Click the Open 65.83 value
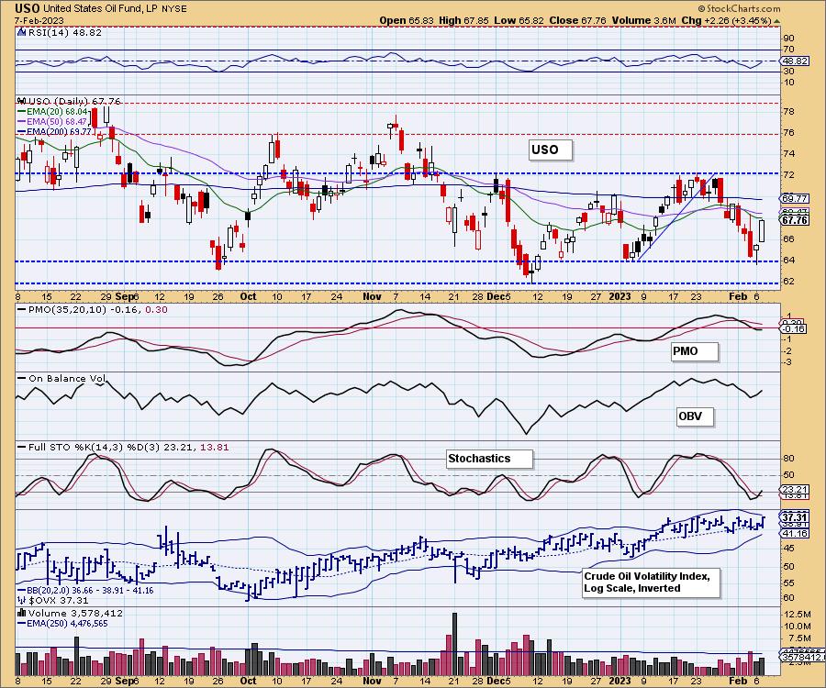This screenshot has width=826, height=688. 407,20
